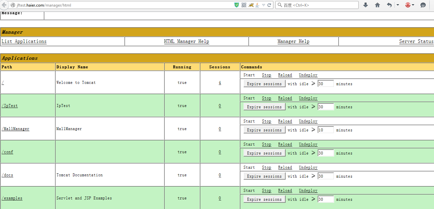Screen dimensions: 434x209
Task: Open HTML Manager Help
Action: coord(186,41)
